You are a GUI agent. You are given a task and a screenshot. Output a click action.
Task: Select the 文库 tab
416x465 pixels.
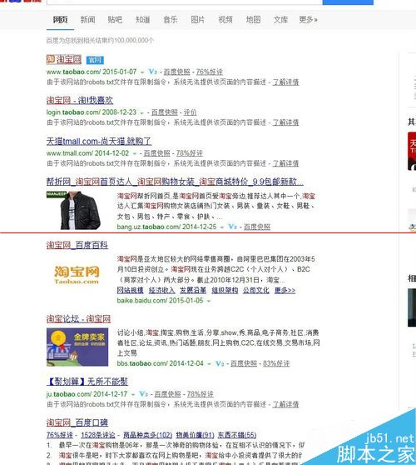tap(280, 19)
